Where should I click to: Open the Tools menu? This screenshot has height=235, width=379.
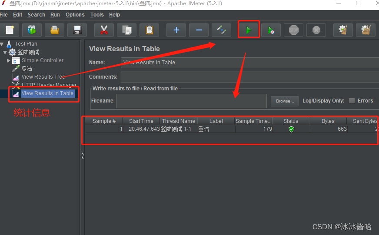pyautogui.click(x=97, y=15)
